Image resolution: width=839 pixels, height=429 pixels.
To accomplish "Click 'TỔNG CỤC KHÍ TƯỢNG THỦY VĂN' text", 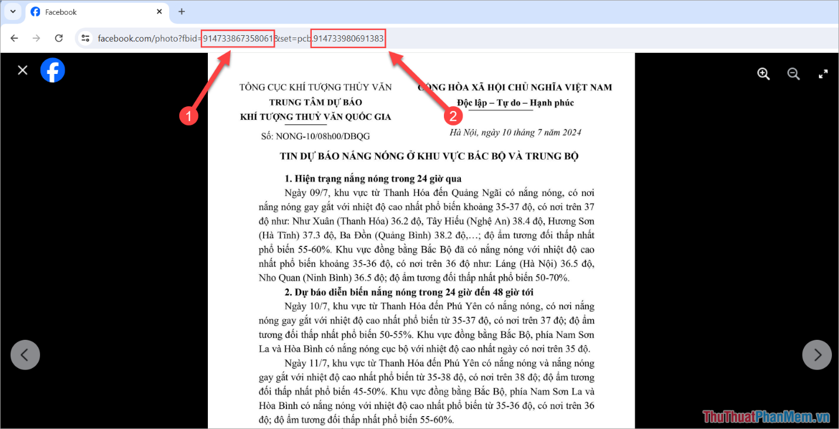I will tap(315, 87).
